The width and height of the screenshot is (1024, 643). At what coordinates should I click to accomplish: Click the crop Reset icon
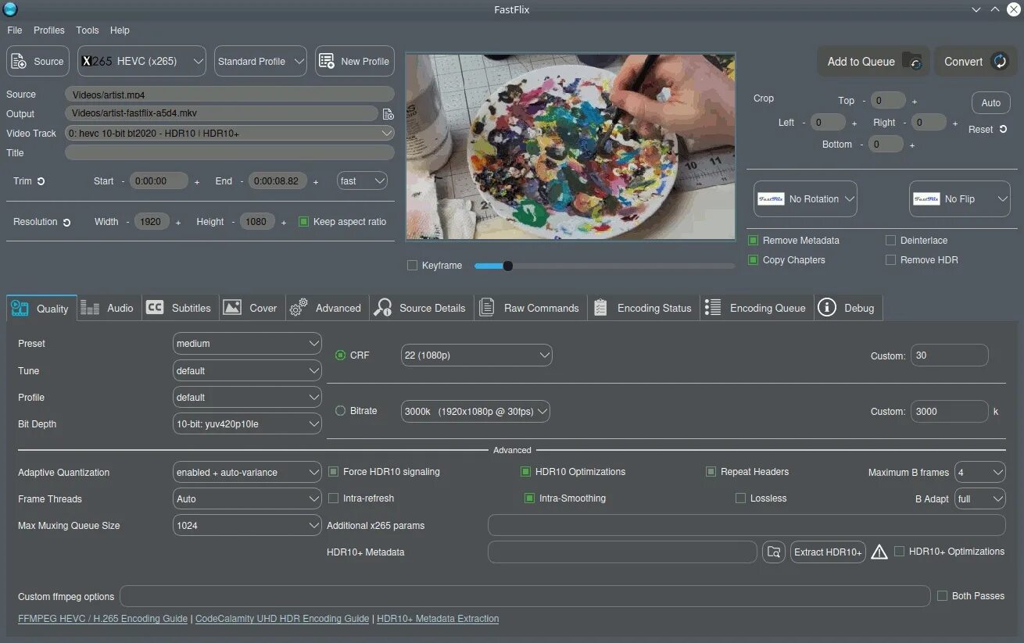coord(1003,129)
